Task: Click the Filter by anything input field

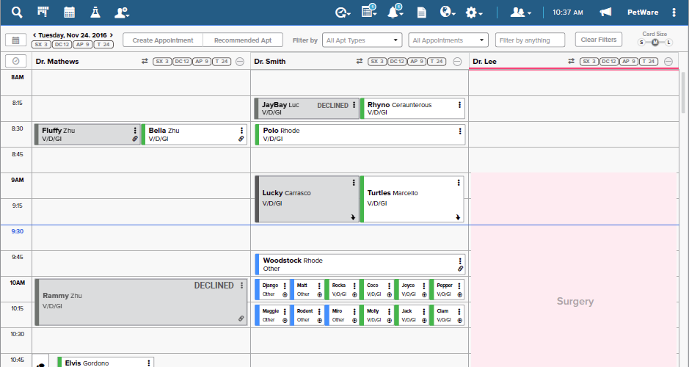Action: point(530,40)
